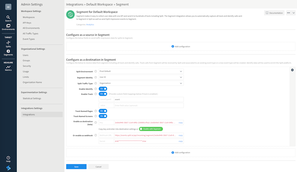Open the Split Traffic Type dropdown

(x=141, y=83)
